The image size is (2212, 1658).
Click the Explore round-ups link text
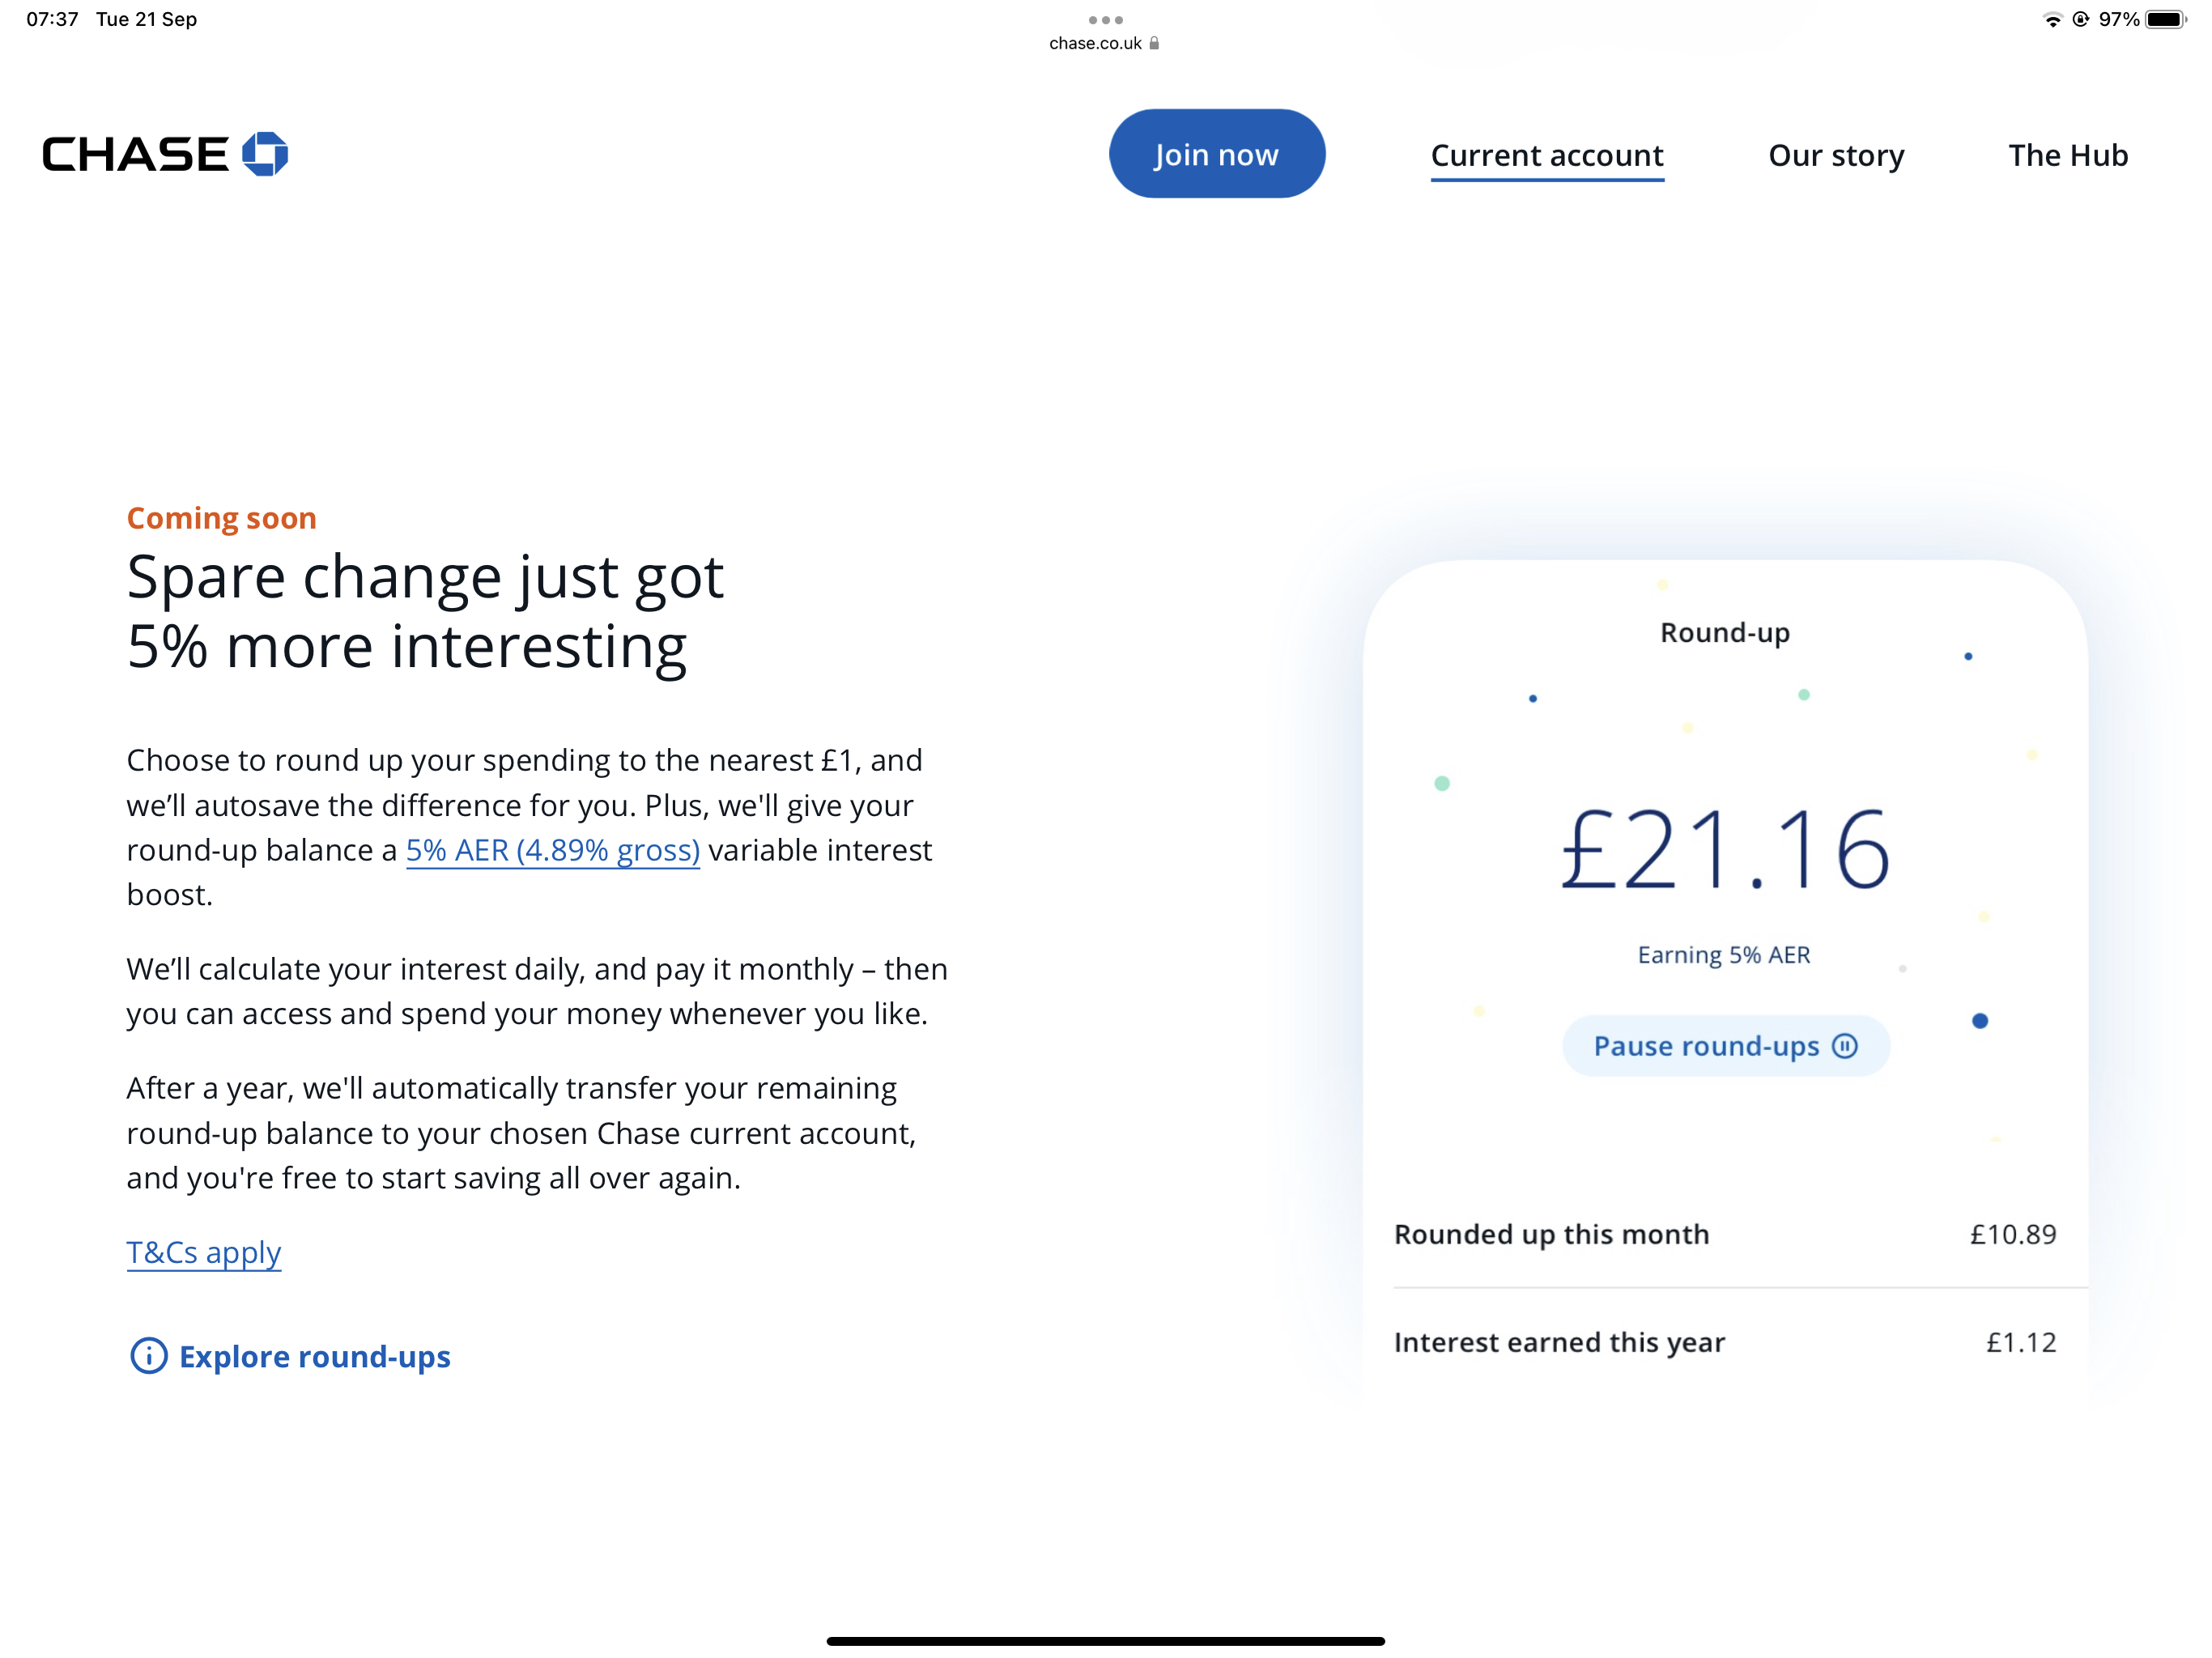pyautogui.click(x=315, y=1357)
